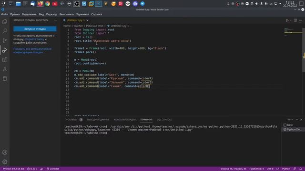Open the Вид menu
The width and height of the screenshot is (305, 171).
(x=41, y=14)
